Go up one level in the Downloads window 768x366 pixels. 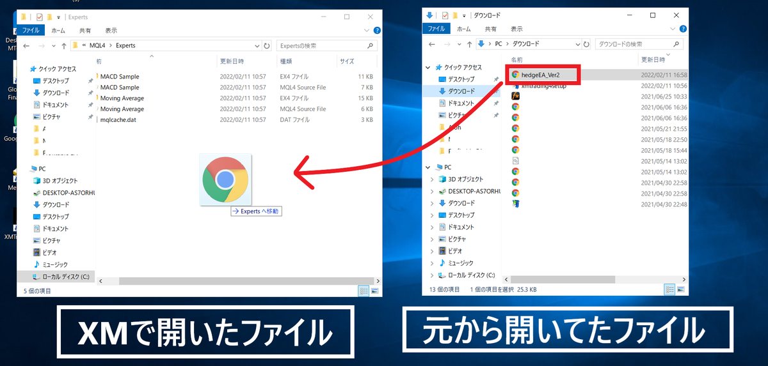468,44
